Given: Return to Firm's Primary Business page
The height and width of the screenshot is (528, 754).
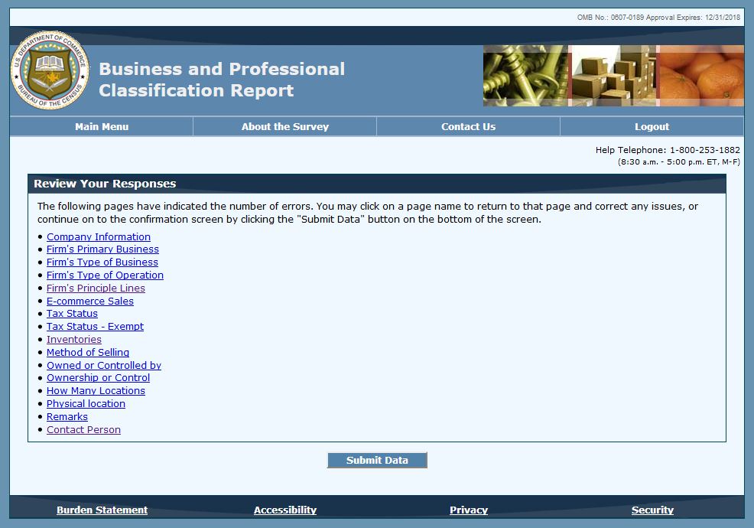Looking at the screenshot, I should click(x=102, y=249).
